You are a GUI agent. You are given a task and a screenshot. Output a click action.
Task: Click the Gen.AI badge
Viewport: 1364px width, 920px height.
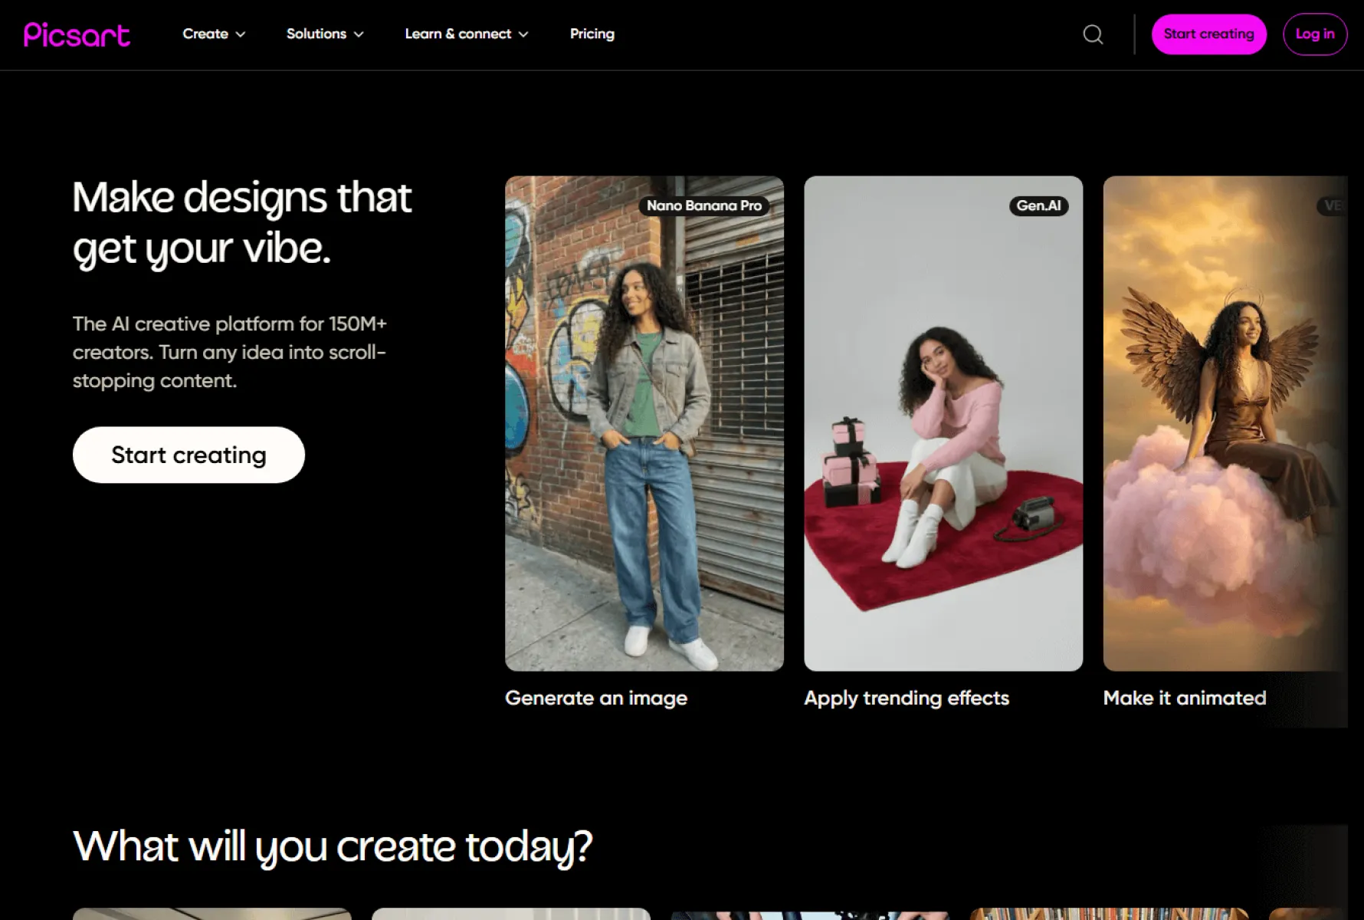(x=1038, y=205)
